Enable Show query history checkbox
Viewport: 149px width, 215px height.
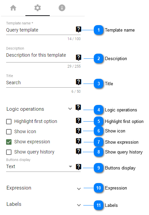pyautogui.click(x=9, y=152)
